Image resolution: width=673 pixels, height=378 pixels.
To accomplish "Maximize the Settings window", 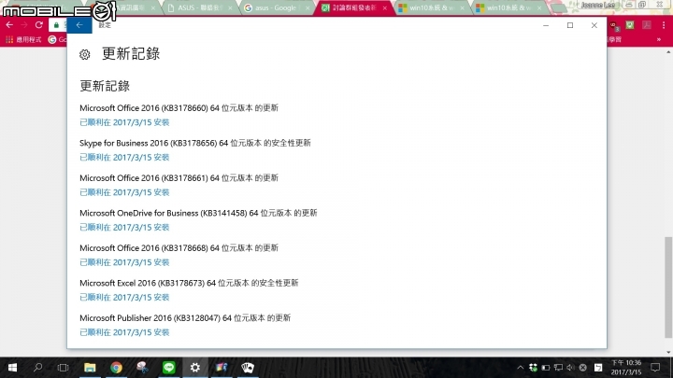I will [x=570, y=25].
